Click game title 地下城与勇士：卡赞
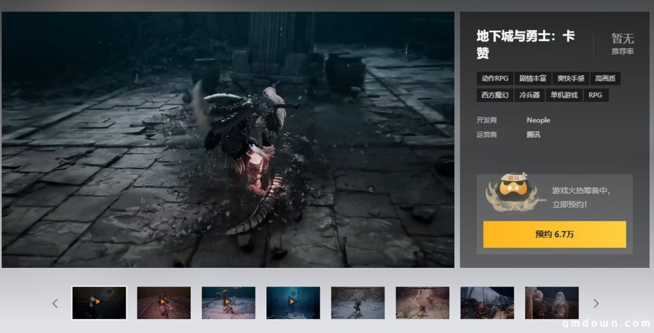Image resolution: width=654 pixels, height=333 pixels. (526, 44)
